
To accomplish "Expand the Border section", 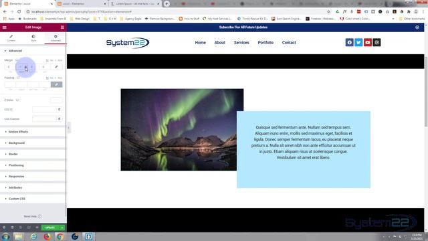I will pos(33,154).
